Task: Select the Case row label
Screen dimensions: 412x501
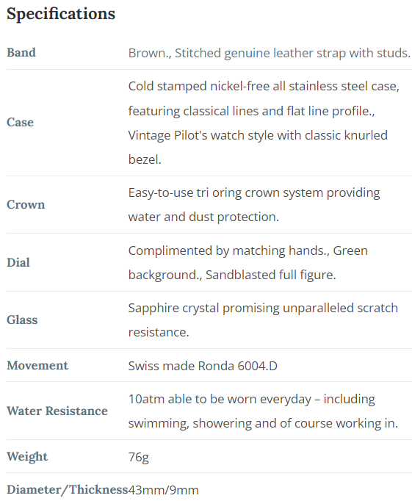Action: 20,122
